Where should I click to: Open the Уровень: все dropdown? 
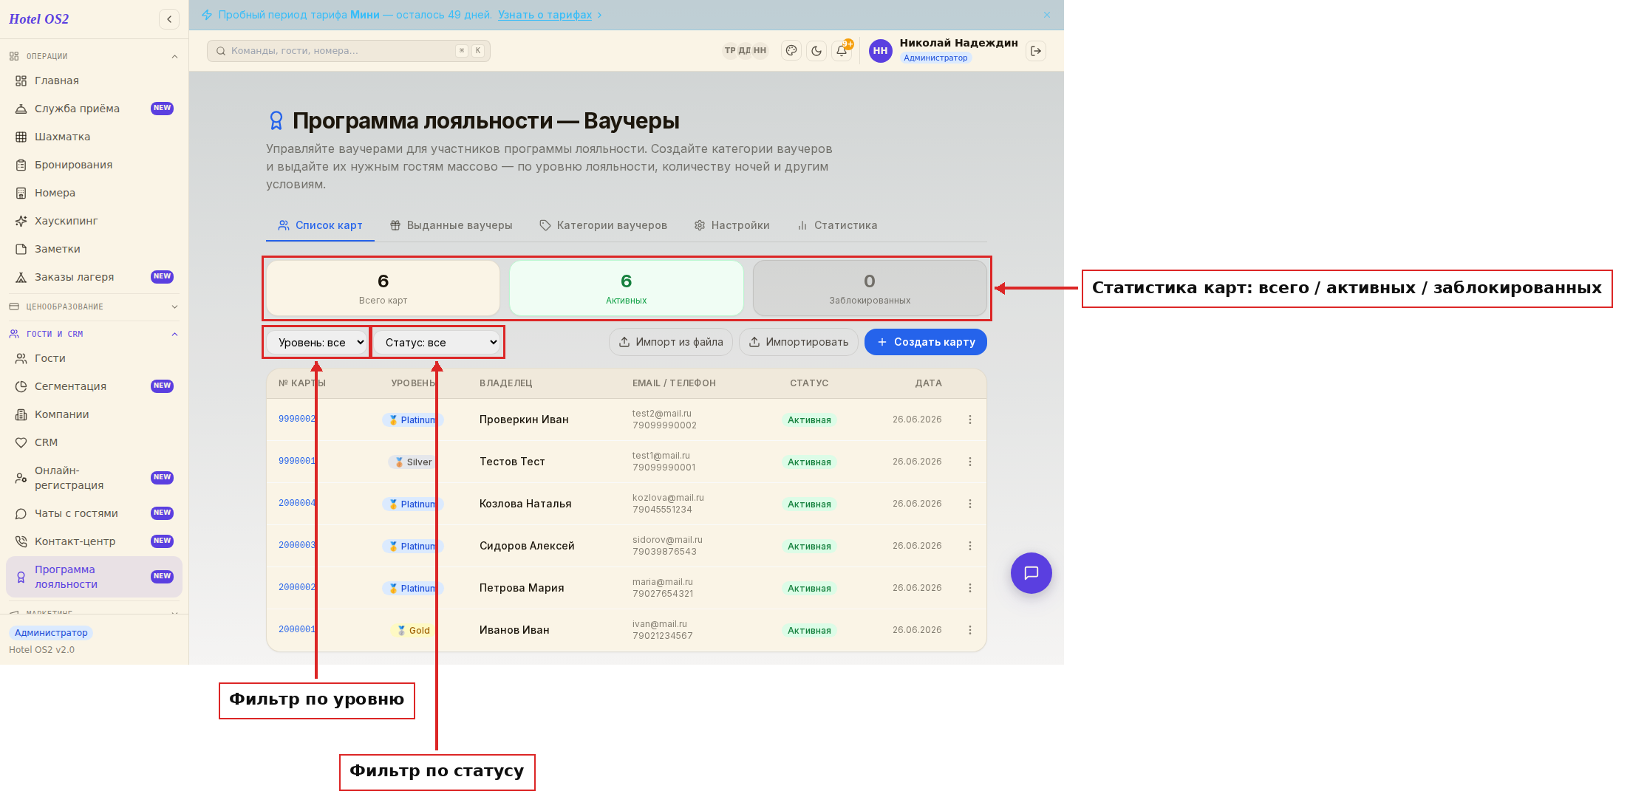point(317,342)
